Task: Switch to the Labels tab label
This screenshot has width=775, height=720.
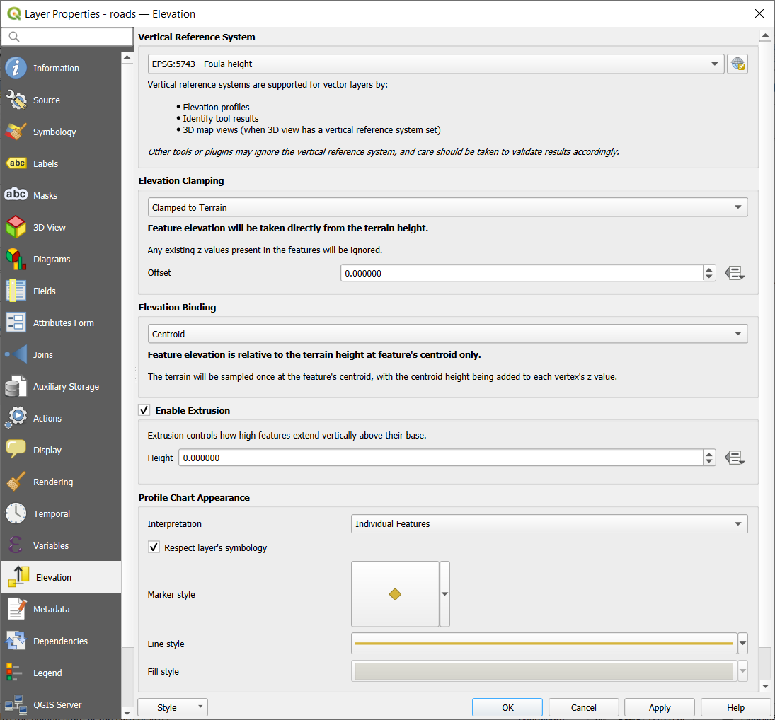Action: pyautogui.click(x=45, y=163)
